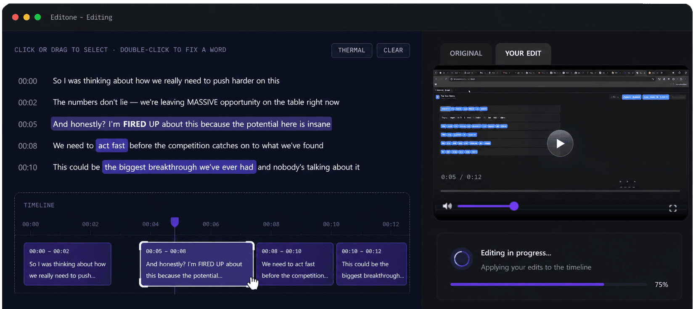Open fullscreen view of the video
The height and width of the screenshot is (309, 696).
pyautogui.click(x=673, y=208)
